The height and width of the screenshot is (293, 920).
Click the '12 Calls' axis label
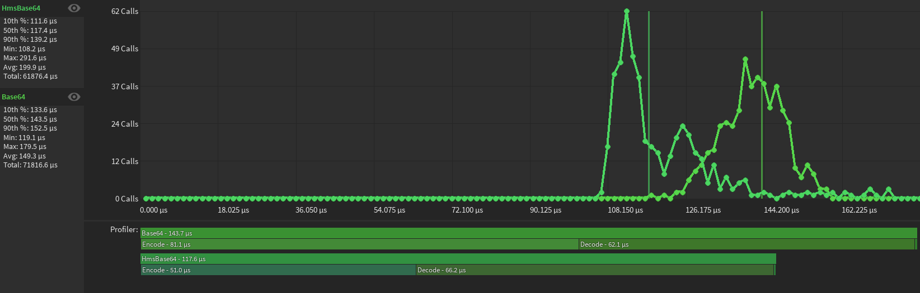(x=125, y=161)
